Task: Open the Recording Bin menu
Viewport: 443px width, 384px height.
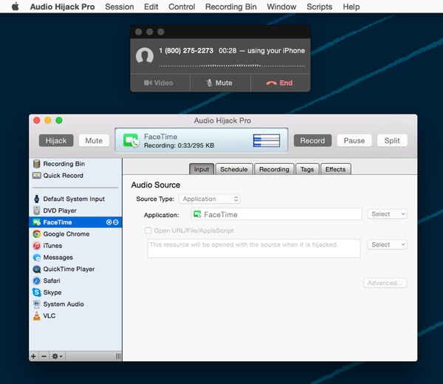Action: [231, 7]
